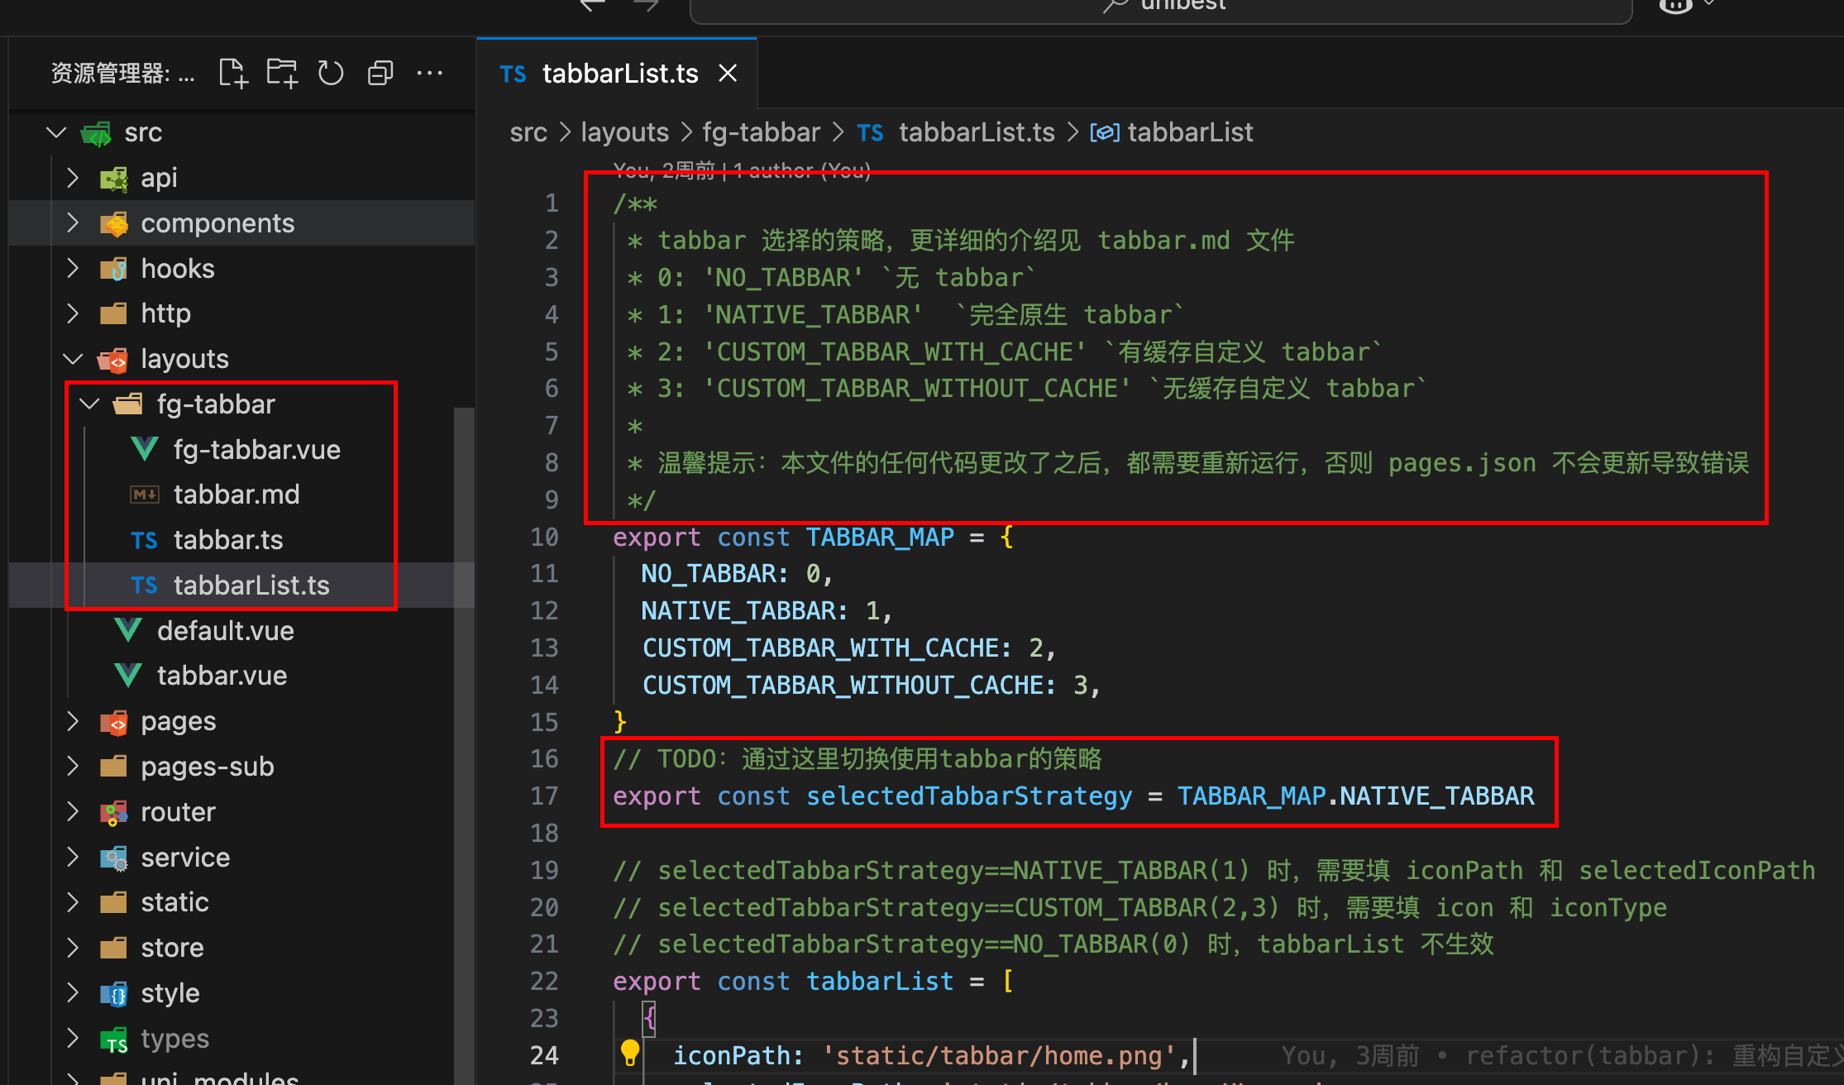Click CUSTOM_TABBAR_WITHOUT_CACHE key on line 14
This screenshot has width=1844, height=1085.
click(x=844, y=685)
